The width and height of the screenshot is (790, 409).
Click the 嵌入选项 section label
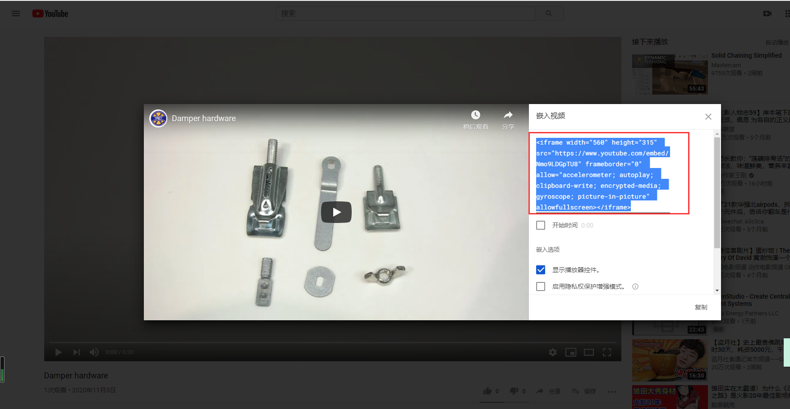pos(548,250)
